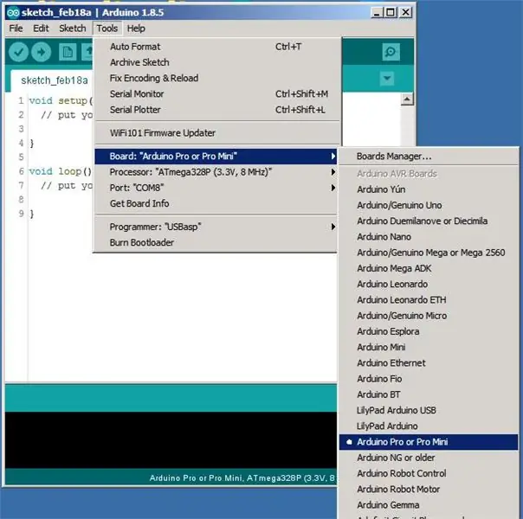Click the checked Arduino Pro or Pro Mini board
Viewport: 523px width, 519px height.
429,442
